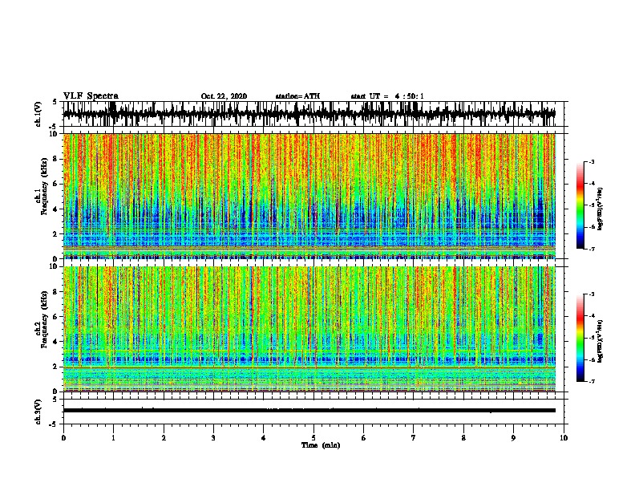Click the ch.3 voltage trace panel
Image resolution: width=635 pixels, height=491 pixels.
[315, 412]
